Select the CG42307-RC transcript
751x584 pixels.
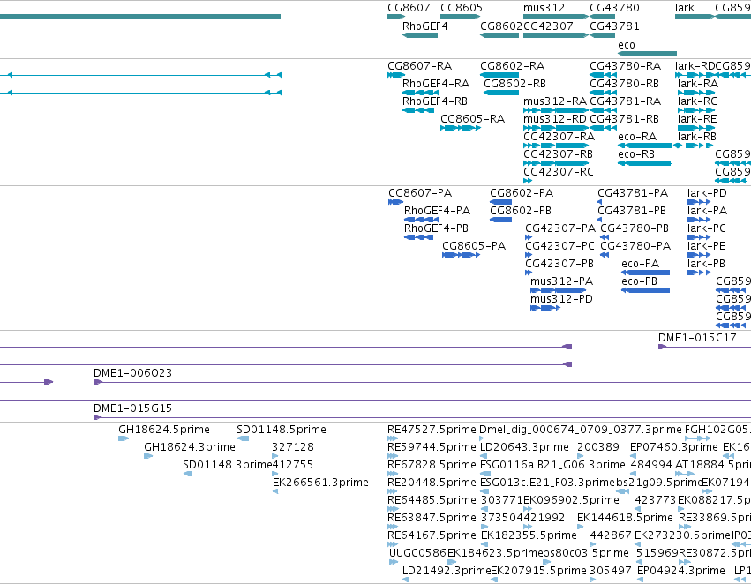click(528, 181)
